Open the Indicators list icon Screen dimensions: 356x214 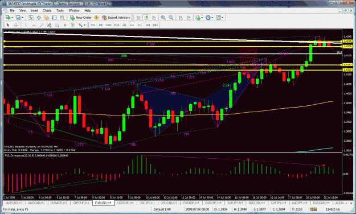(198, 18)
